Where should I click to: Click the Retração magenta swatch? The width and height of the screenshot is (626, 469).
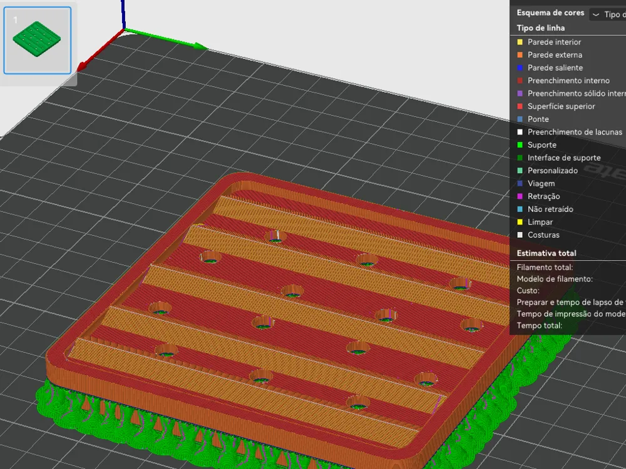pyautogui.click(x=520, y=196)
